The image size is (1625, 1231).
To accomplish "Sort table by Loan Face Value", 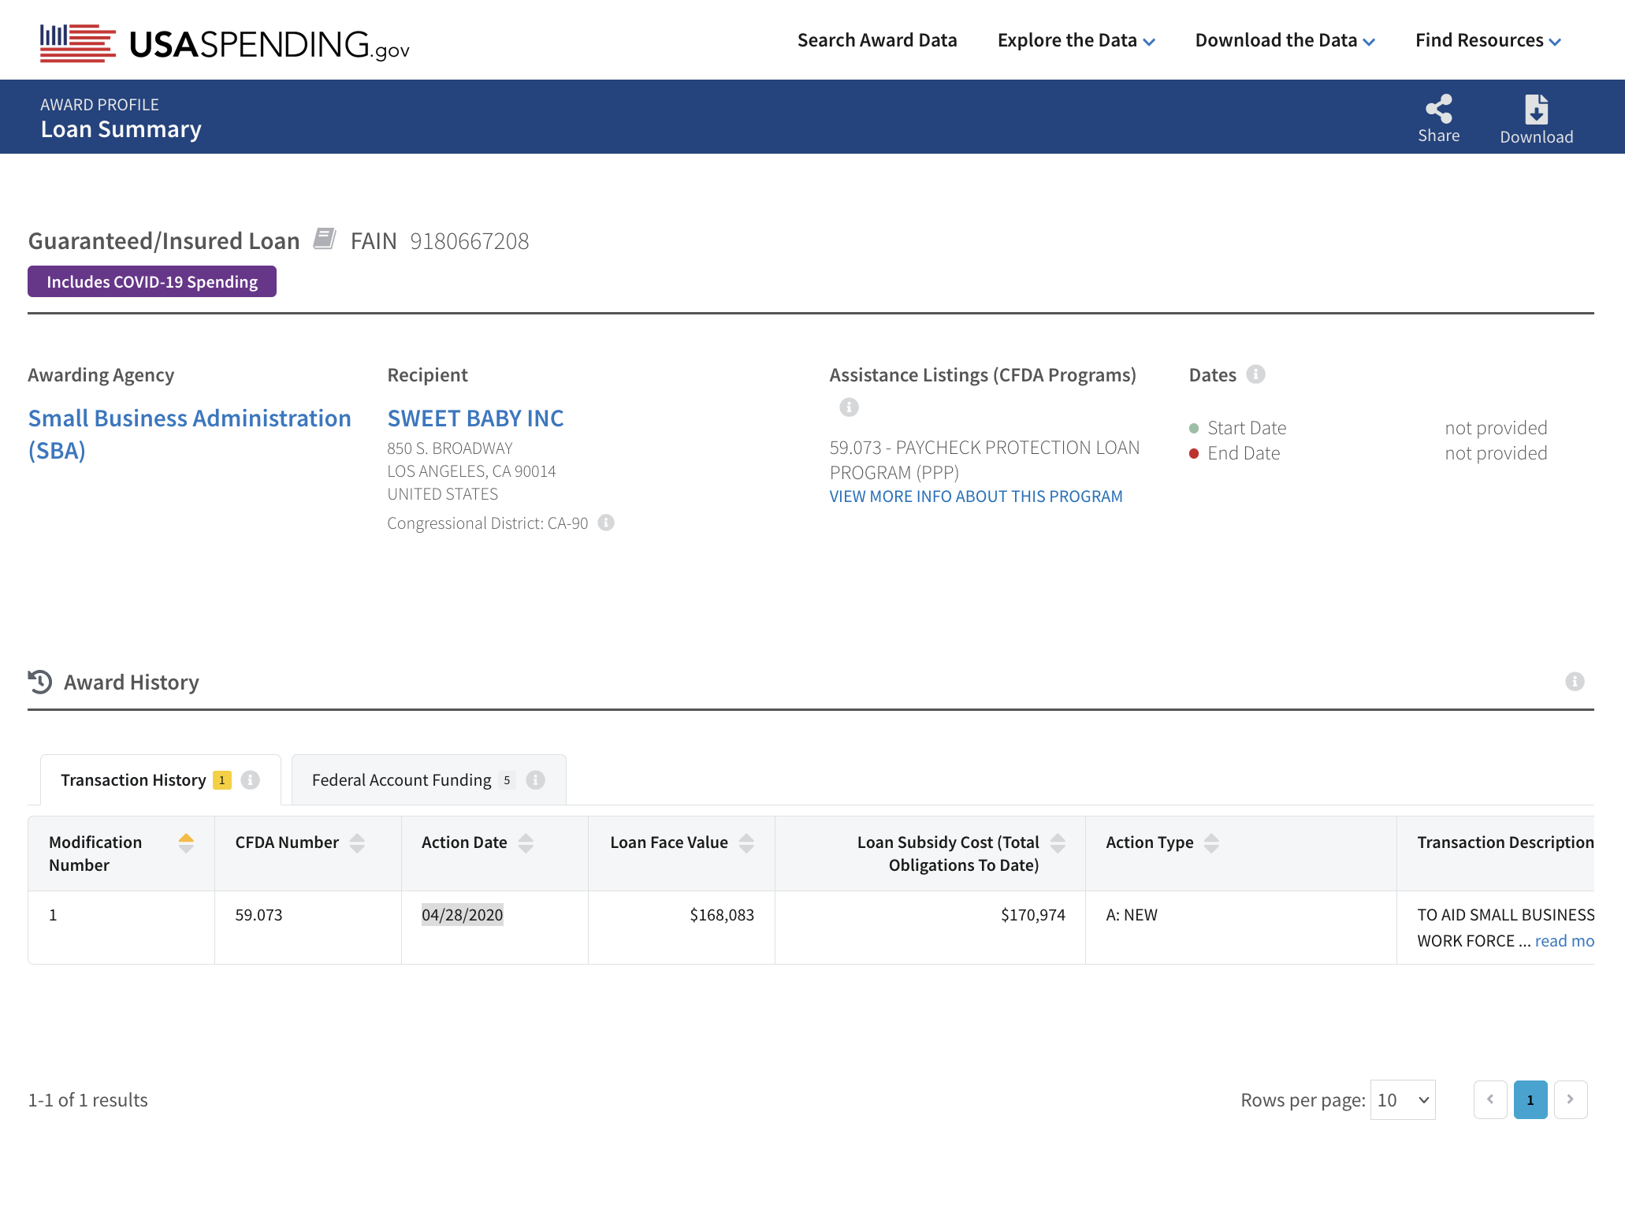I will (746, 843).
